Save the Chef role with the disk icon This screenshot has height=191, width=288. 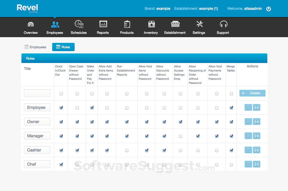pyautogui.click(x=256, y=164)
